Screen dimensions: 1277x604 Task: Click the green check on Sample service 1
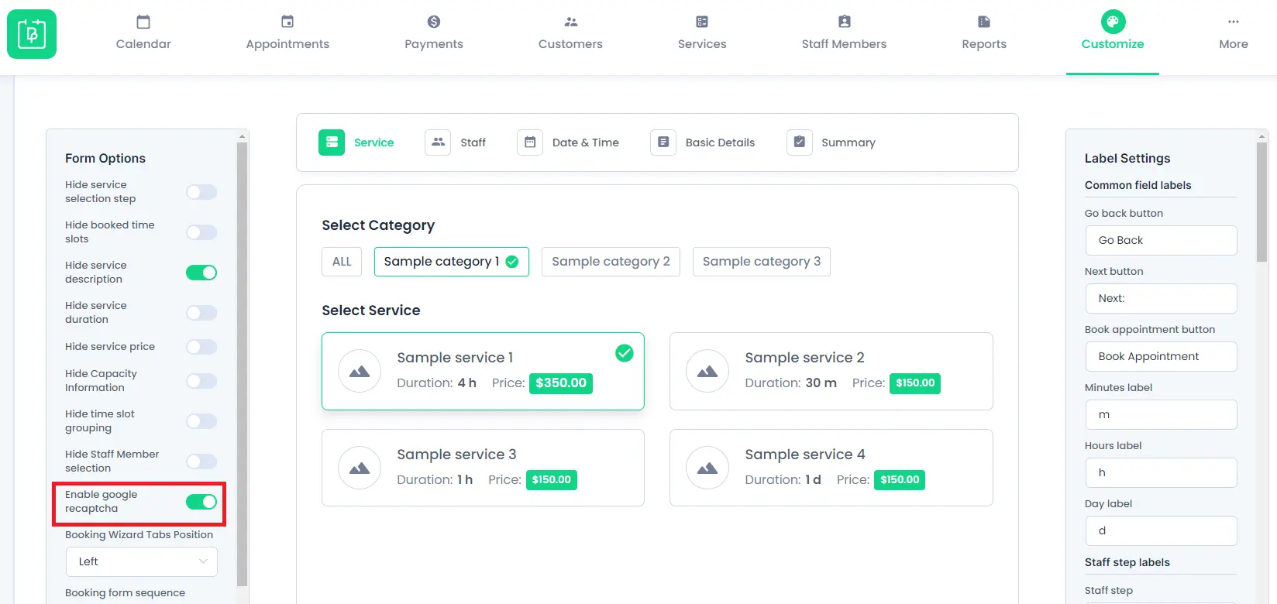pos(624,353)
